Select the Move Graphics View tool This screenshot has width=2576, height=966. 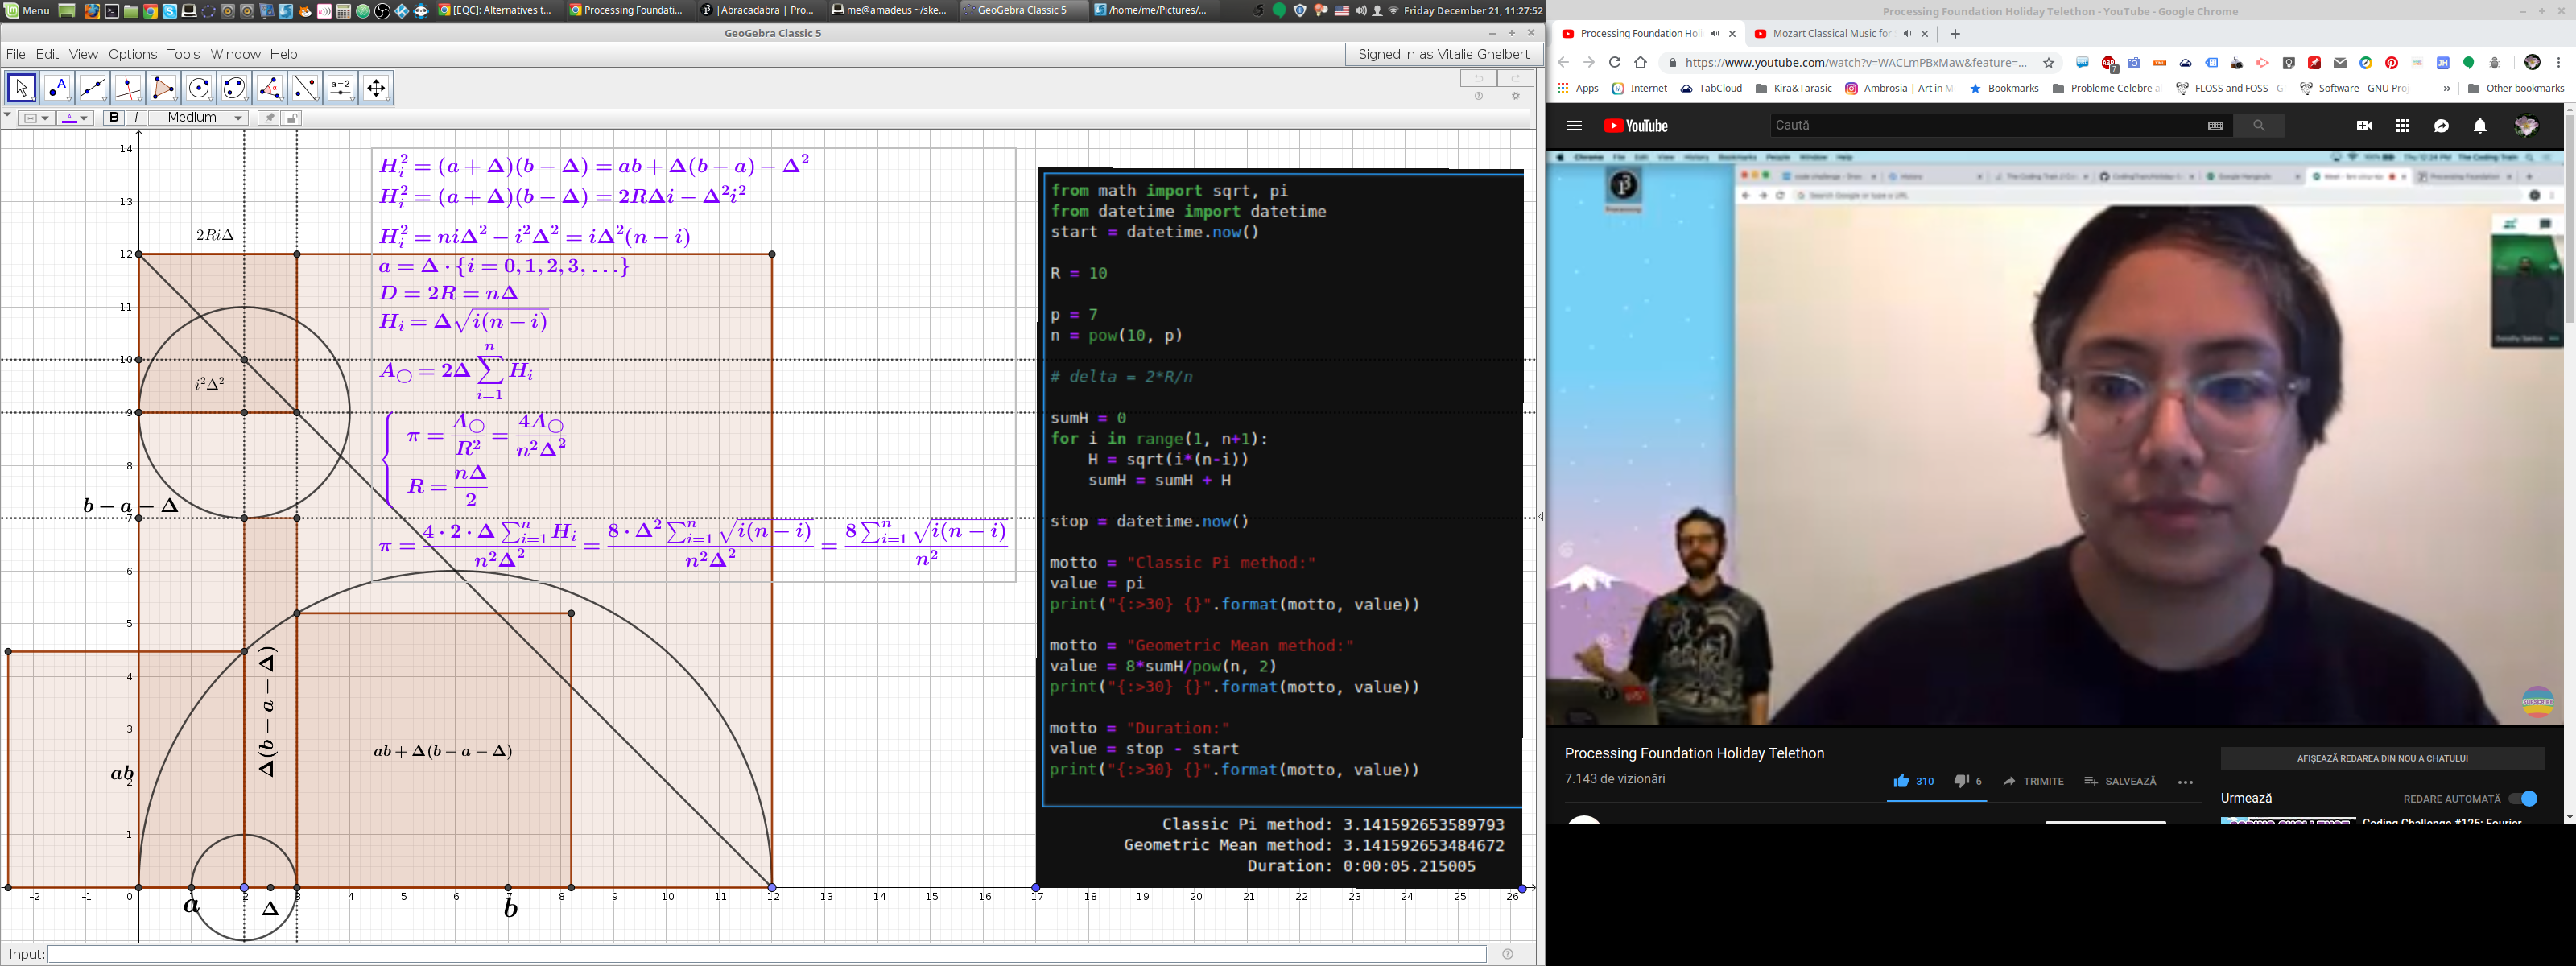(x=377, y=88)
